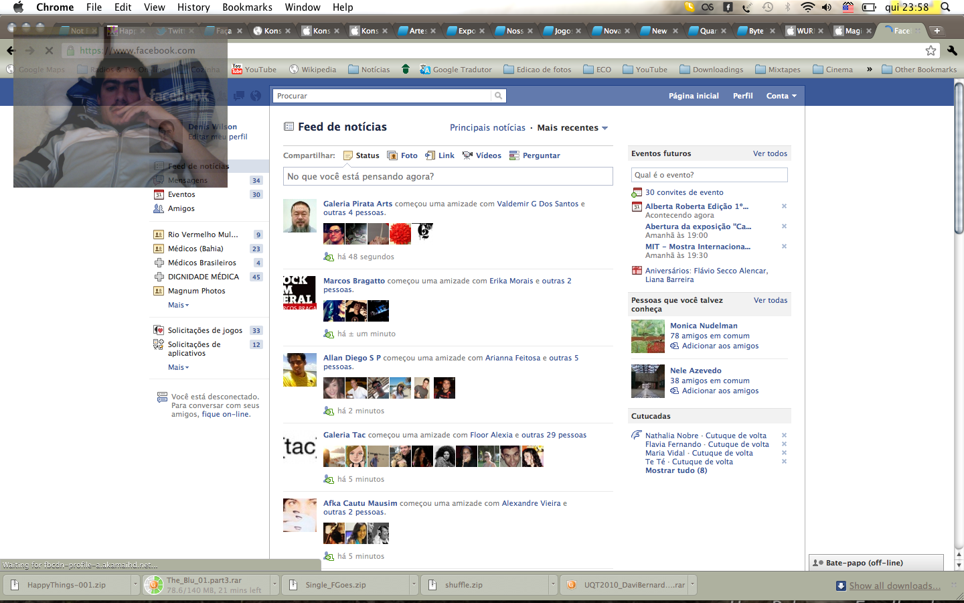
Task: Switch to the Quar browser tab
Action: tap(708, 31)
